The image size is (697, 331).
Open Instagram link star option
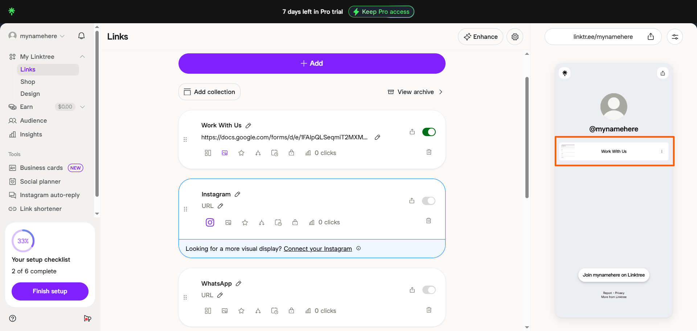coord(245,222)
